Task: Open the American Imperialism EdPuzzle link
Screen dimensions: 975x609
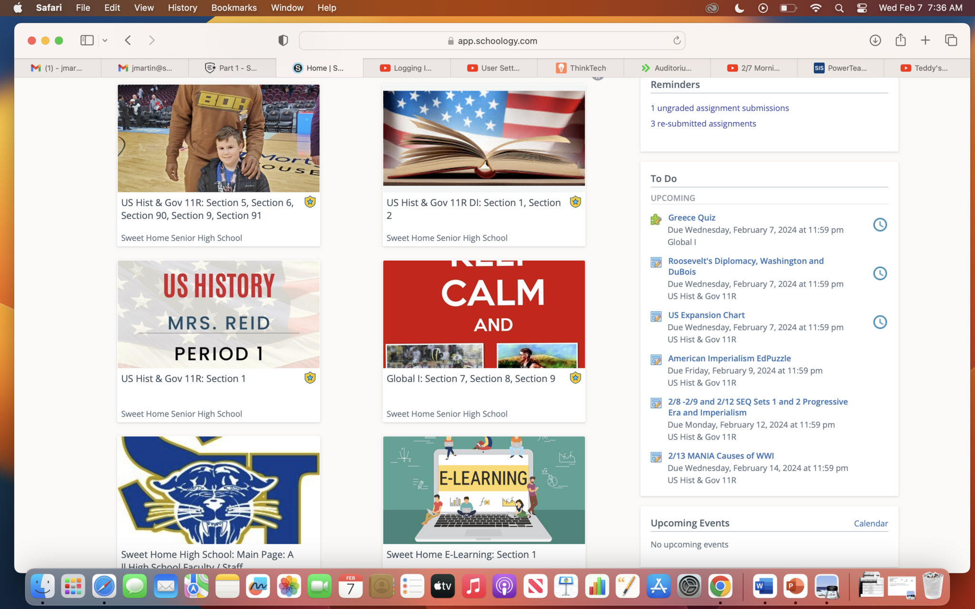Action: tap(729, 358)
